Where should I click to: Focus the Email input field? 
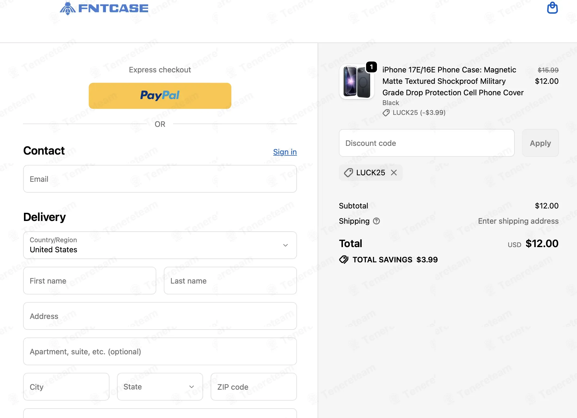160,179
